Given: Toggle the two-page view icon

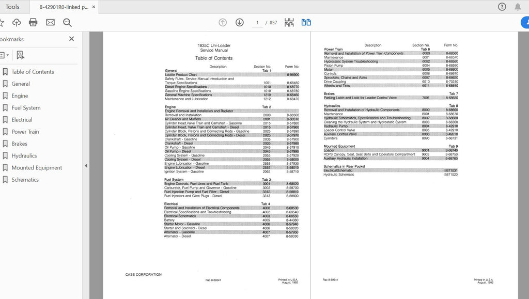Looking at the screenshot, I should tap(306, 23).
